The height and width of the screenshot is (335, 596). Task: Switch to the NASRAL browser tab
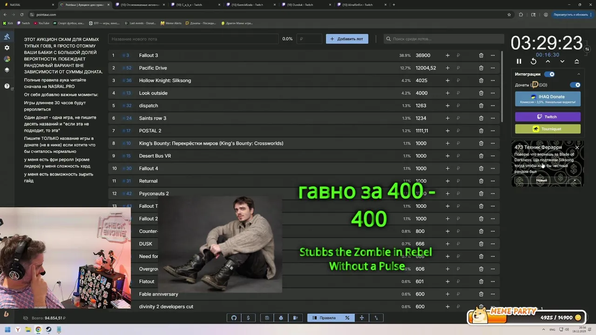click(29, 5)
